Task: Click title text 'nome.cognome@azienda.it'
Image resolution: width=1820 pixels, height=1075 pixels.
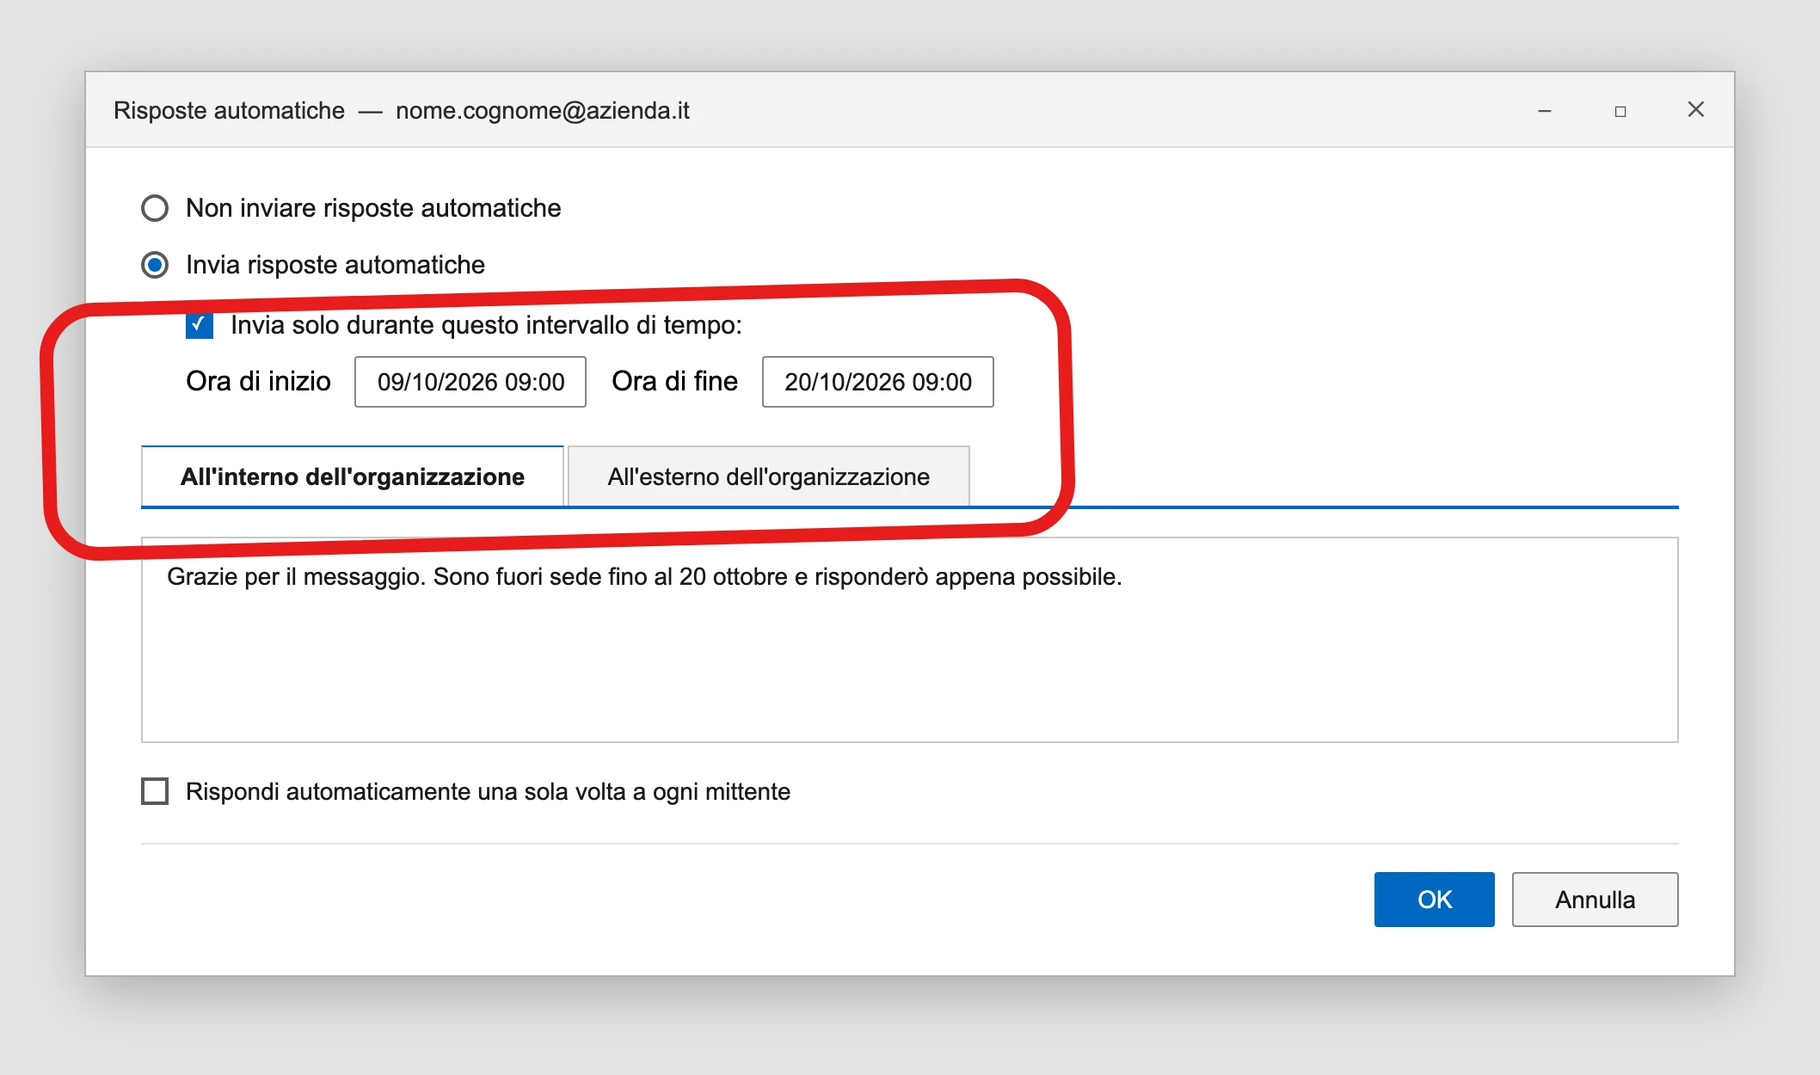Action: (x=543, y=111)
